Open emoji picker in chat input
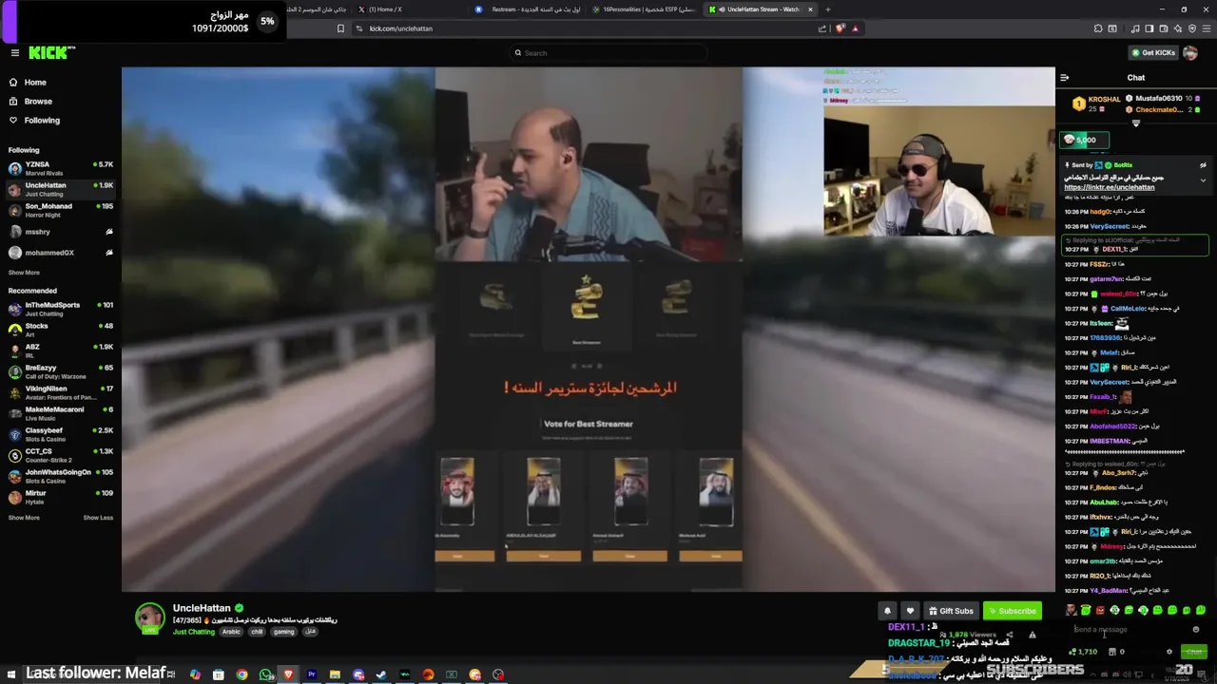 pos(1196,629)
